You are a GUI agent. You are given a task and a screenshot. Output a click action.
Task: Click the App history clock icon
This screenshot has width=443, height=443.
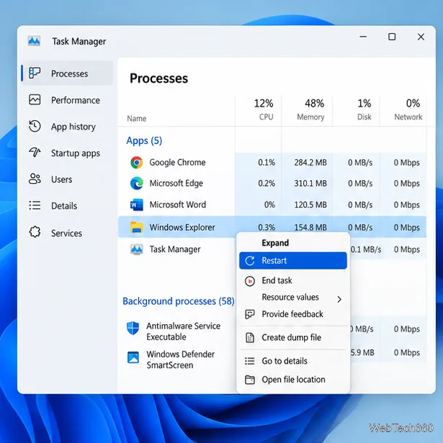35,126
